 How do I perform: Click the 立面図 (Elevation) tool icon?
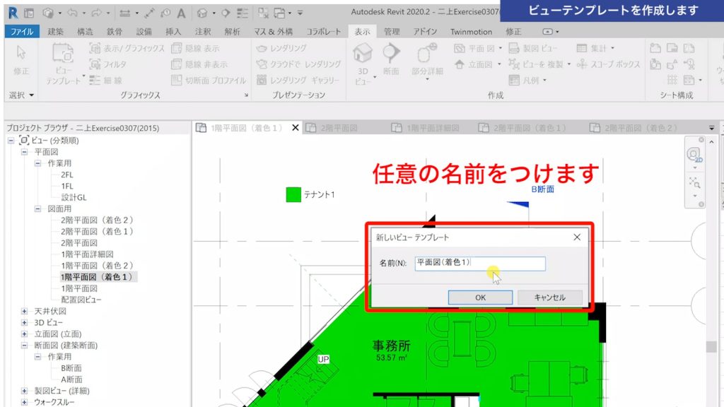(x=460, y=64)
